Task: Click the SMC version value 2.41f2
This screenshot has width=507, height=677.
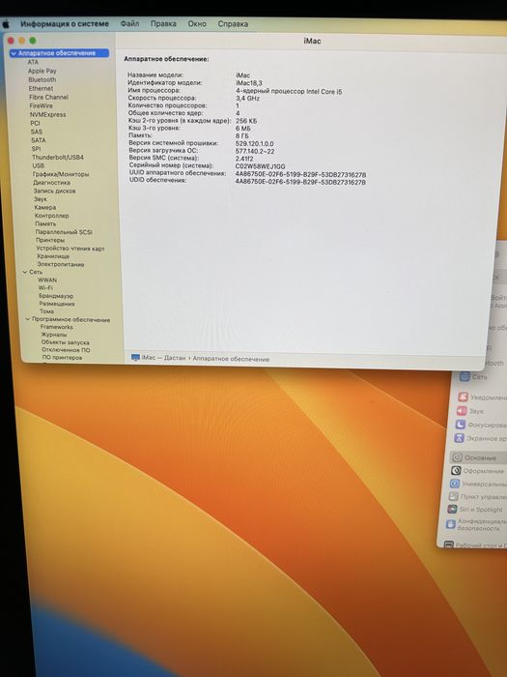Action: 244,159
